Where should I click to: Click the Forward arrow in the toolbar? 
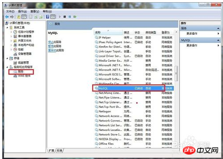(12, 17)
